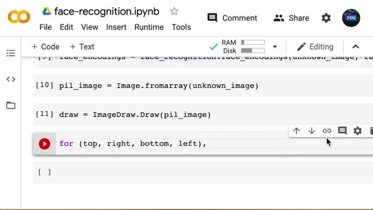373x210 pixels.
Task: Collapse the header with the chevron
Action: click(x=356, y=47)
